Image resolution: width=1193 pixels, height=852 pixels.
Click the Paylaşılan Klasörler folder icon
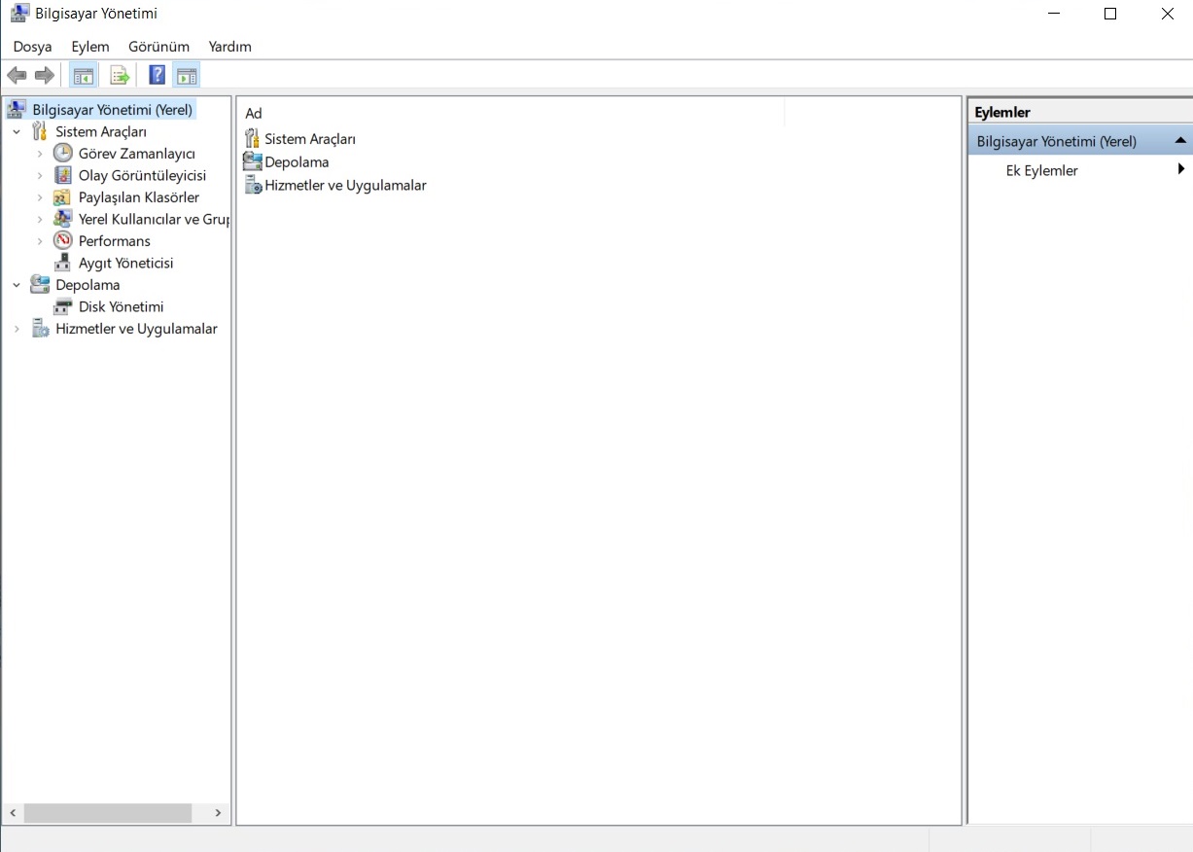63,196
